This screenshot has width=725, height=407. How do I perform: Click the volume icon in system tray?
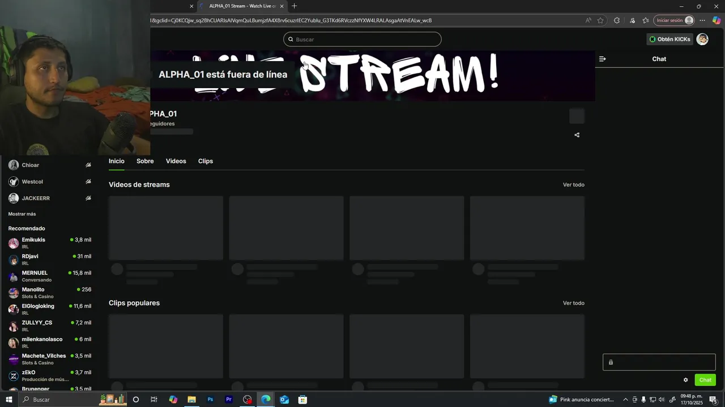tap(662, 400)
